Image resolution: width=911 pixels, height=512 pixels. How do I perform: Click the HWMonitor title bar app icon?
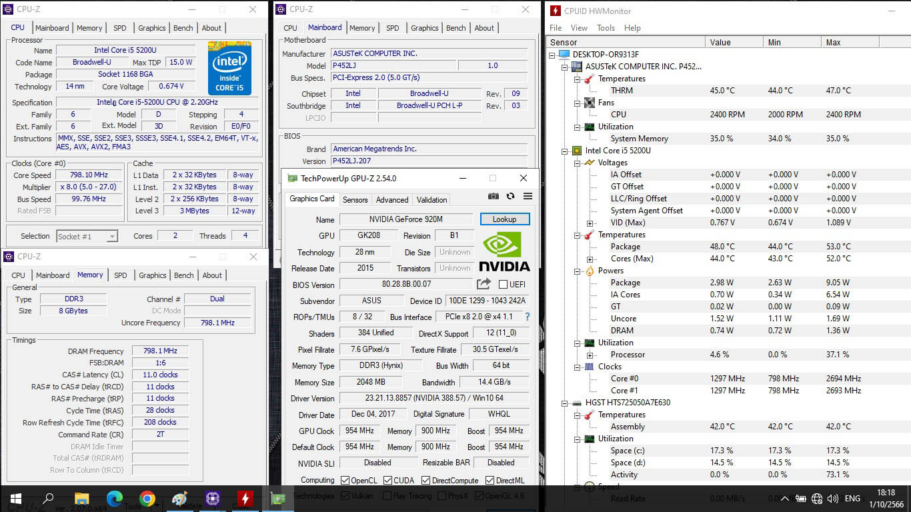pyautogui.click(x=555, y=11)
